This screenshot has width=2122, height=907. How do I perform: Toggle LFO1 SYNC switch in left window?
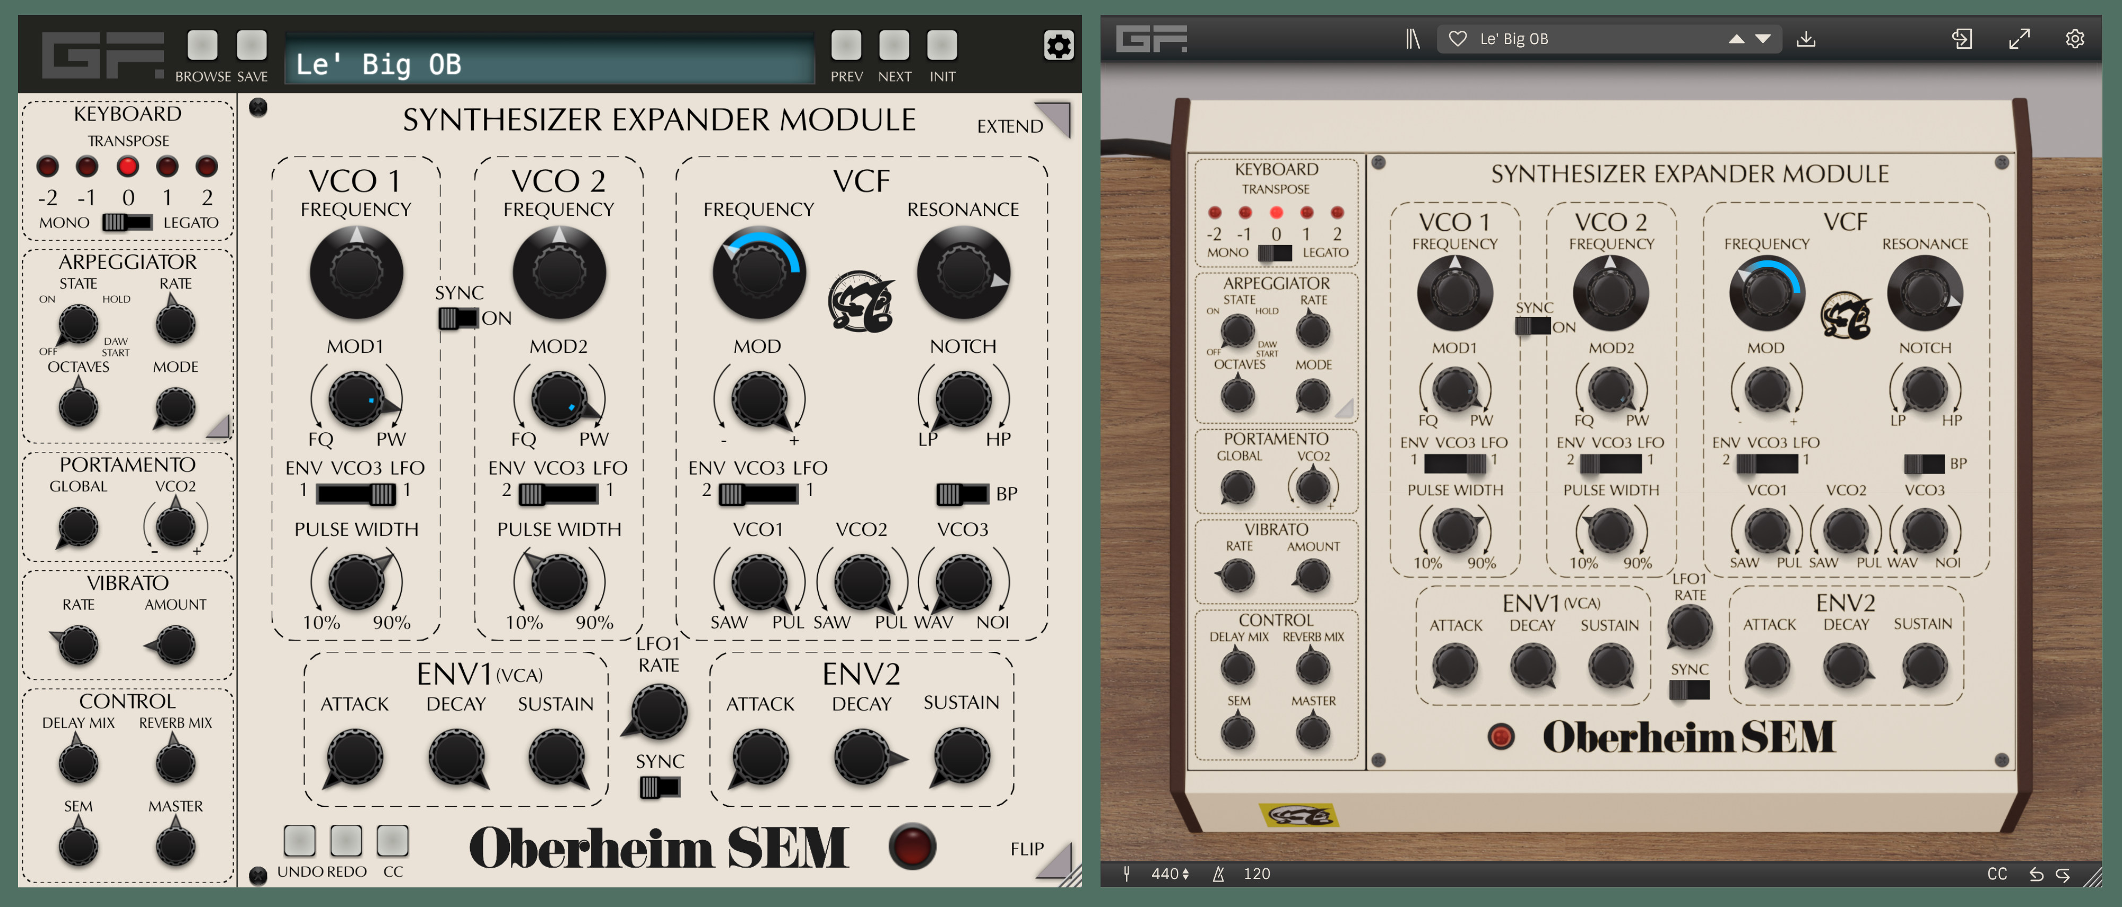(660, 788)
